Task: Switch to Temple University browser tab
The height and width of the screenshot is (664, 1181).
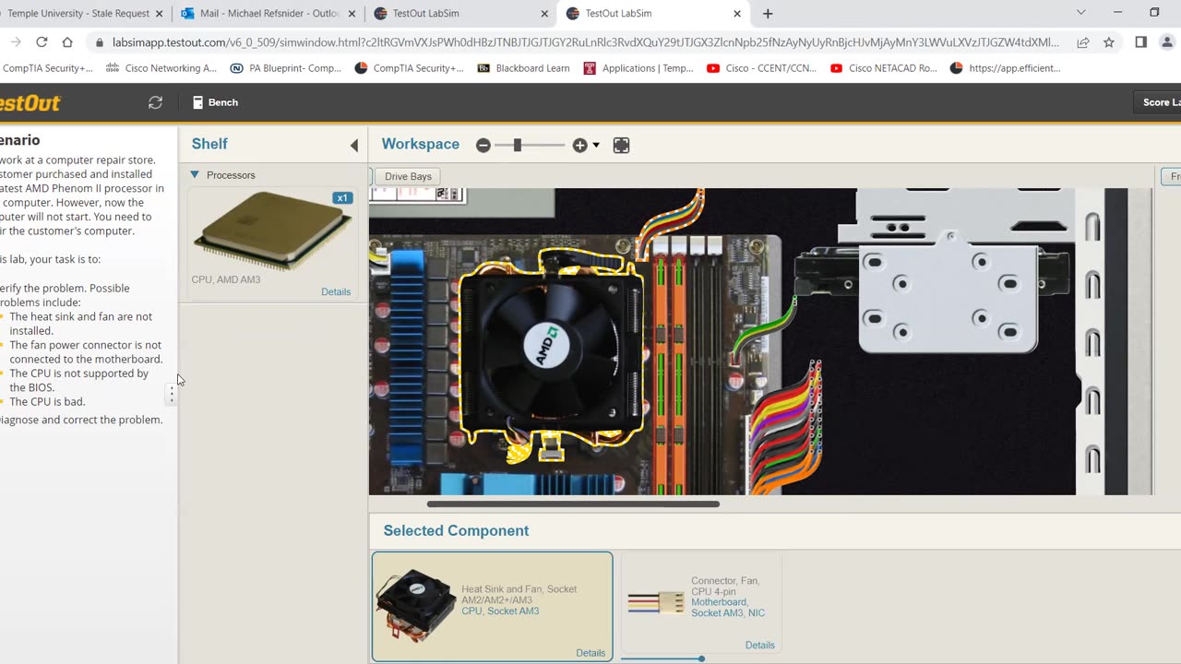Action: 78,14
